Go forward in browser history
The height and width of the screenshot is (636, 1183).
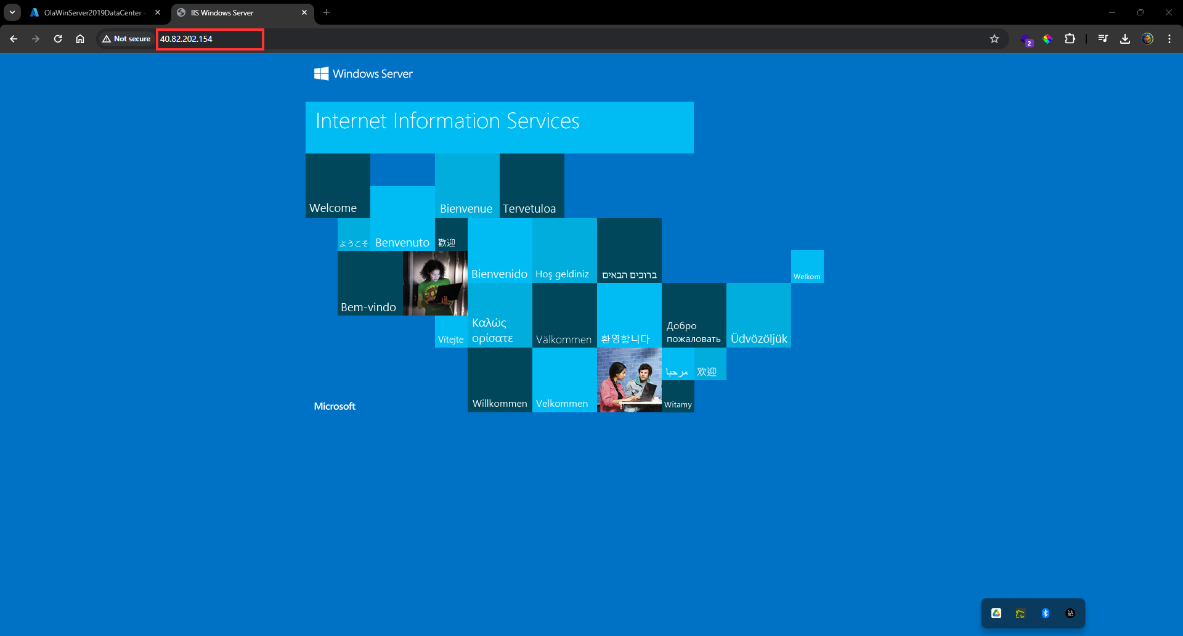tap(36, 39)
